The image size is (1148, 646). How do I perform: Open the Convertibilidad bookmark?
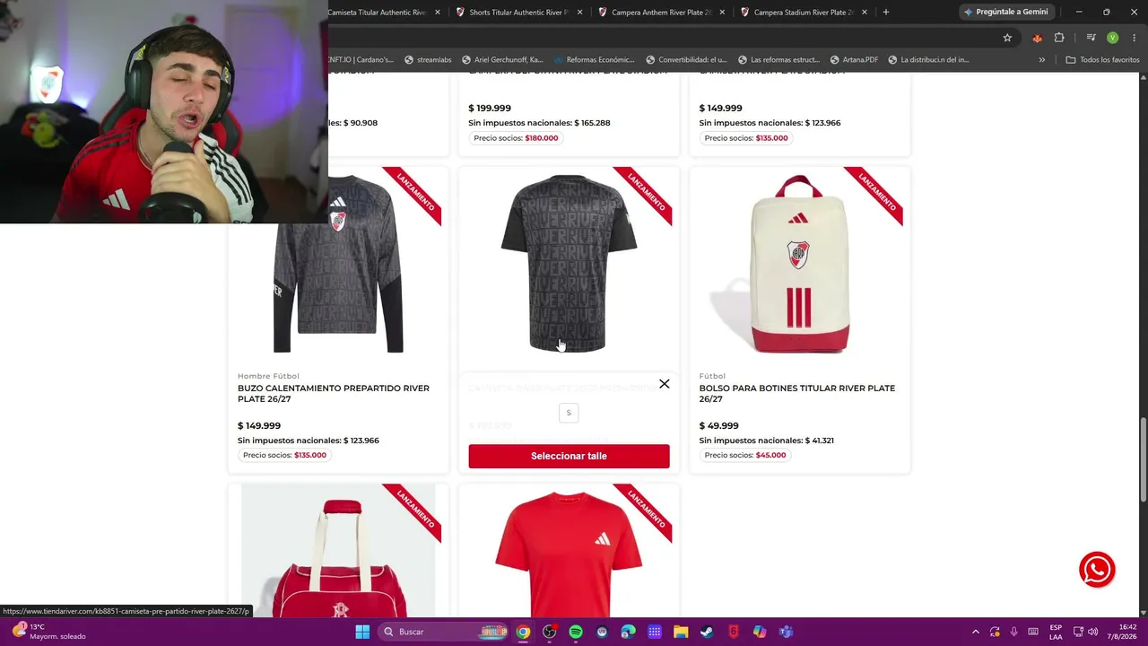[686, 60]
